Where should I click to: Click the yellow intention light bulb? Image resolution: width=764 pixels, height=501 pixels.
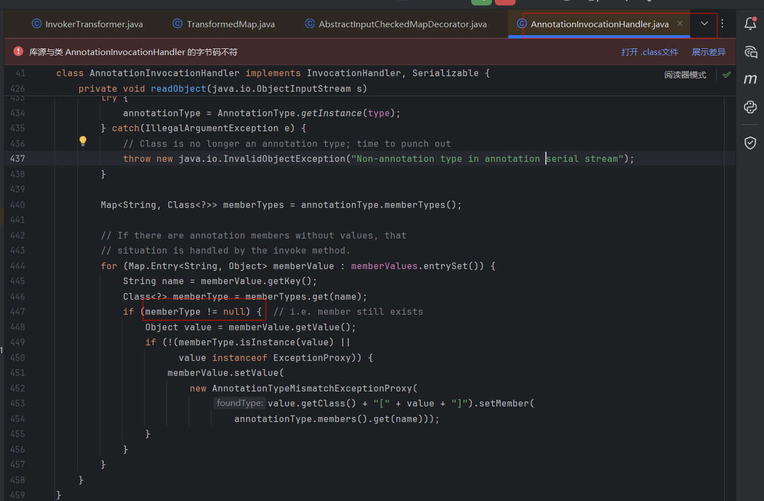(x=83, y=141)
